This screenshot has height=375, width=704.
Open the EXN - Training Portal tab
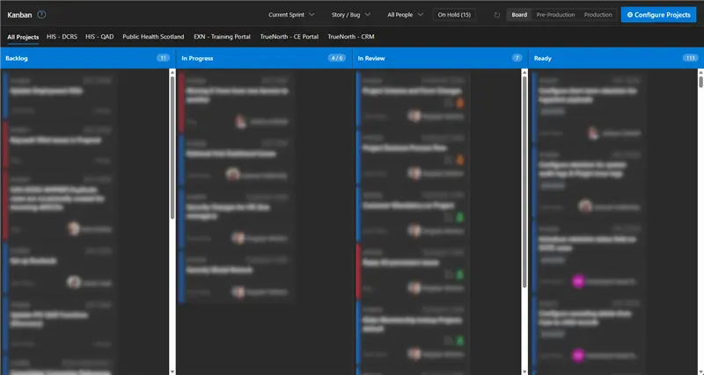(x=222, y=37)
